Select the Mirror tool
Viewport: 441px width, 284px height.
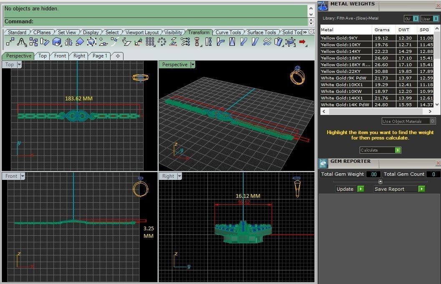pos(68,42)
